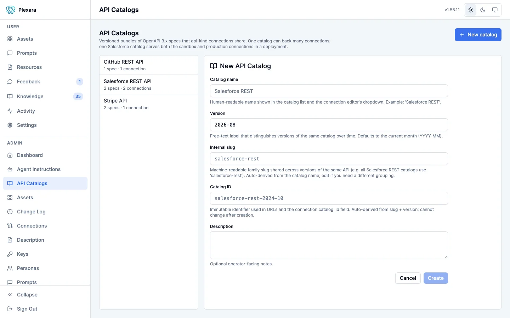The width and height of the screenshot is (510, 318).
Task: Select the Agent Instructions robot icon
Action: pyautogui.click(x=10, y=169)
